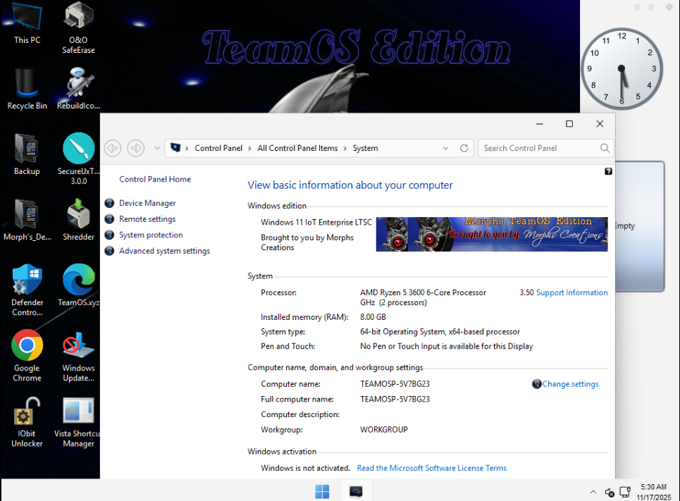The width and height of the screenshot is (680, 501).
Task: Expand the address bar history dropdown
Action: point(445,148)
